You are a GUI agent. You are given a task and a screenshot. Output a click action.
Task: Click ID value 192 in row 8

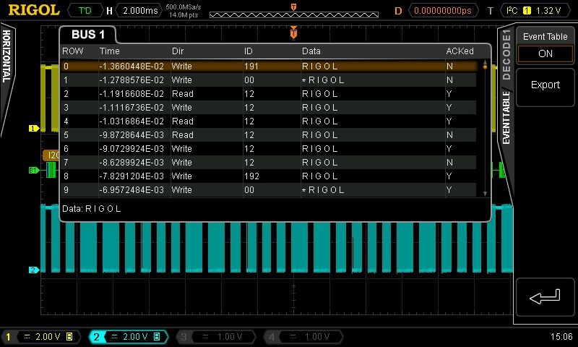pos(251,176)
